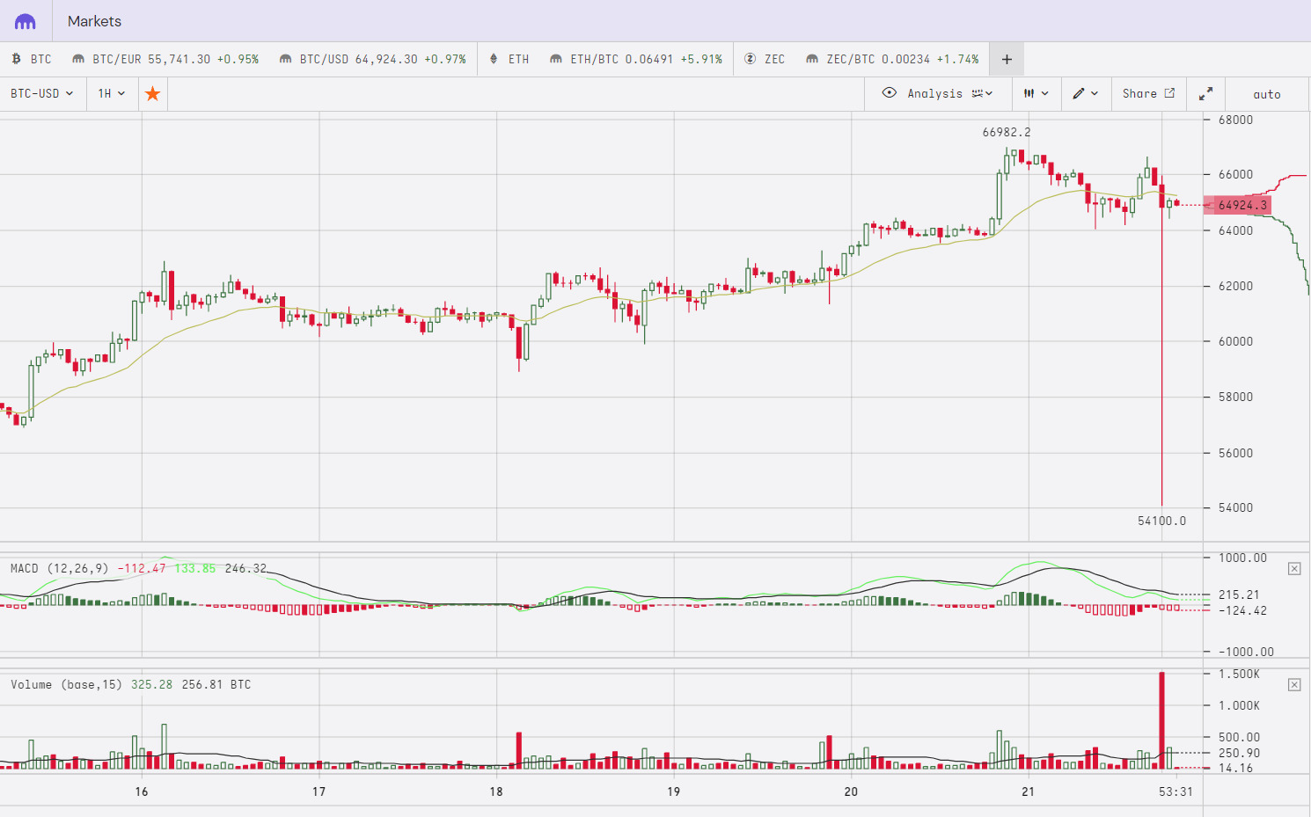Open the ZEC/BTC 0.00234 market tab
Screen dimensions: 1311x817
click(x=892, y=59)
